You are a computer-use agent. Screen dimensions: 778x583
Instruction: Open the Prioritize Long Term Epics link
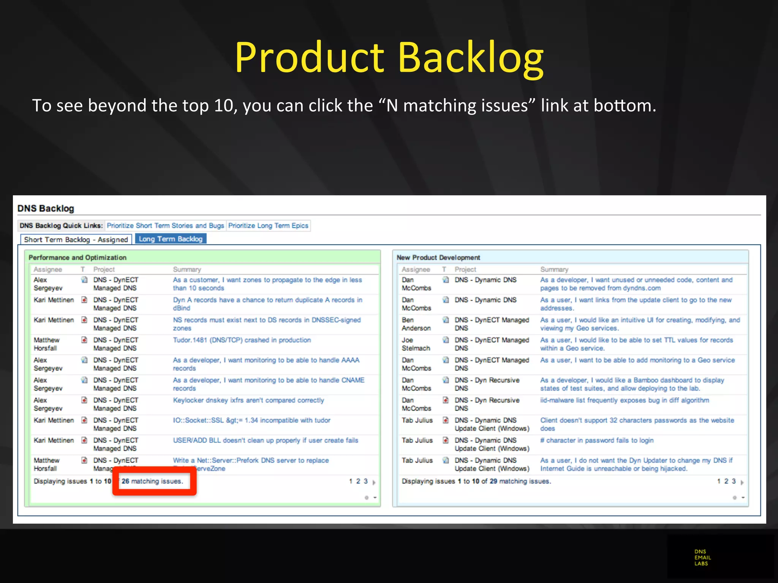coord(268,226)
